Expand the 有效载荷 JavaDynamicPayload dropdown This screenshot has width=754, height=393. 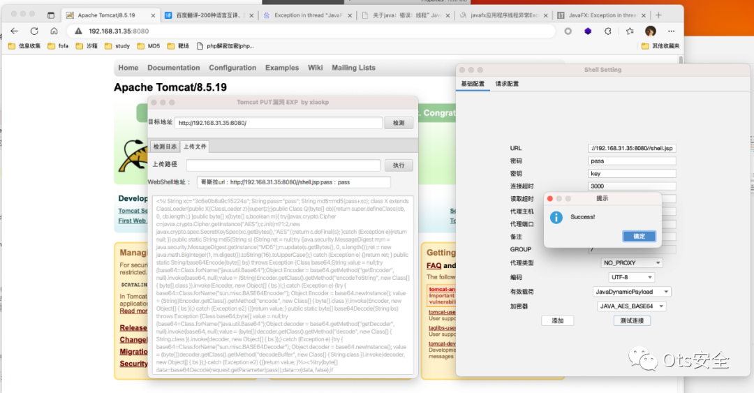coord(631,292)
